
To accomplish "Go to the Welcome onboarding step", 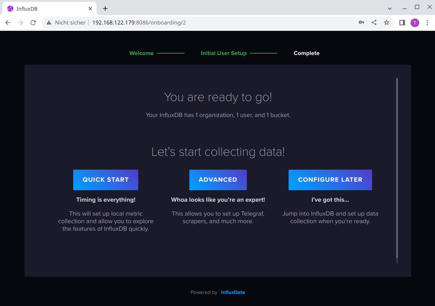I will tap(142, 53).
